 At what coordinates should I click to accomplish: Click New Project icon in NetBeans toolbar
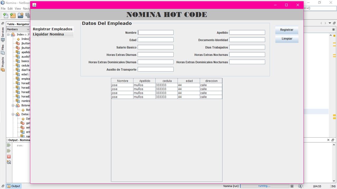point(13,15)
